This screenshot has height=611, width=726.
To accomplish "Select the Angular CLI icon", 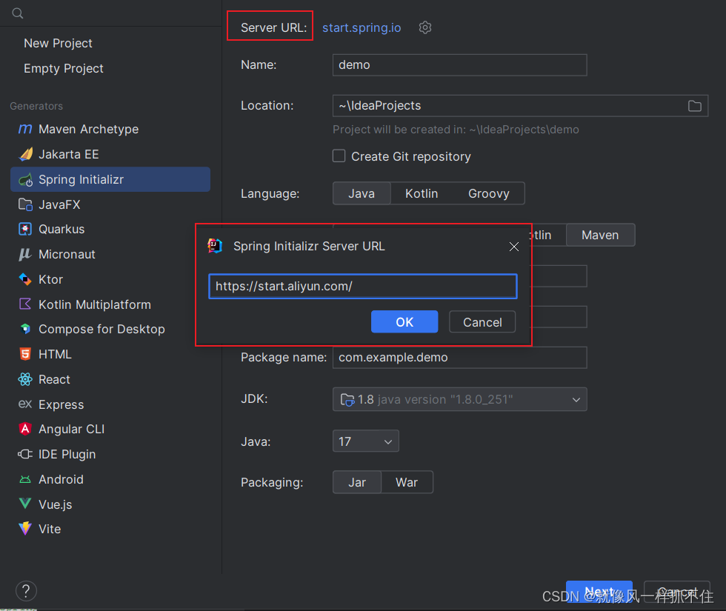I will point(25,429).
